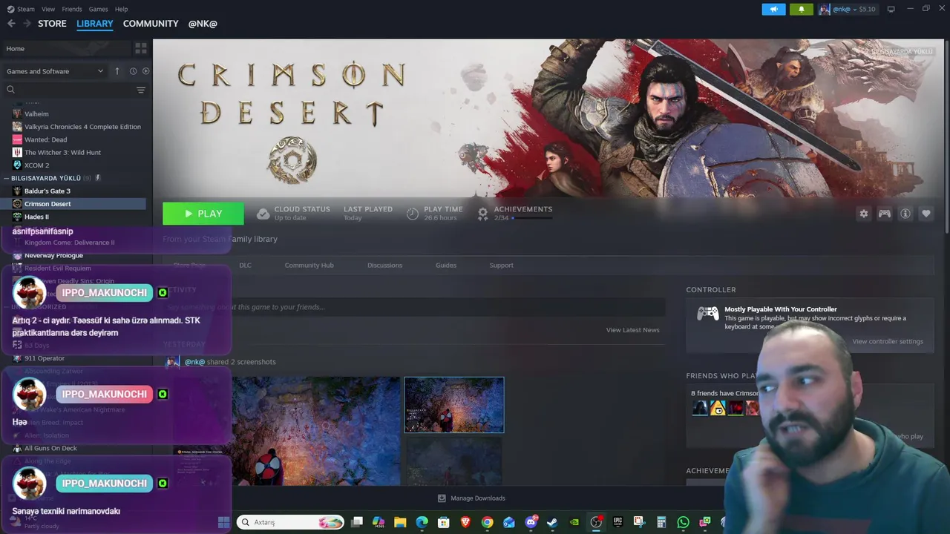Screen dimensions: 950x534
Task: Click the controller icon in Controller panel
Action: 707,314
